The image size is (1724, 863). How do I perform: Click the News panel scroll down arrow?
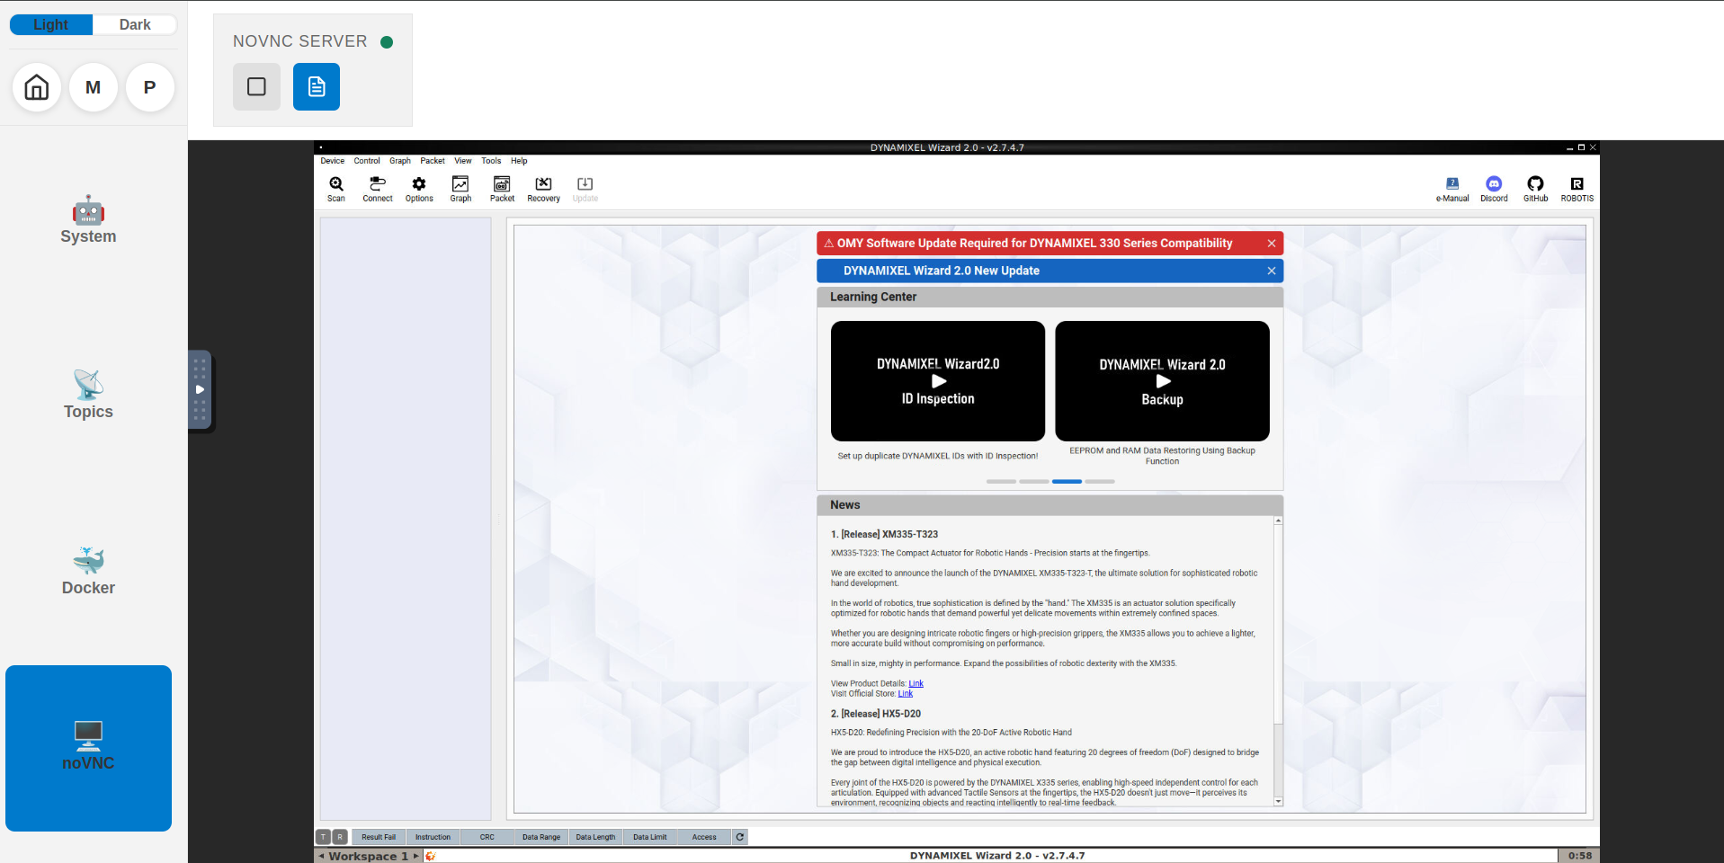click(x=1278, y=802)
